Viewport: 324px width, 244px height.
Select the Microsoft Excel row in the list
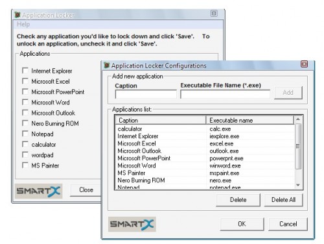coord(205,143)
